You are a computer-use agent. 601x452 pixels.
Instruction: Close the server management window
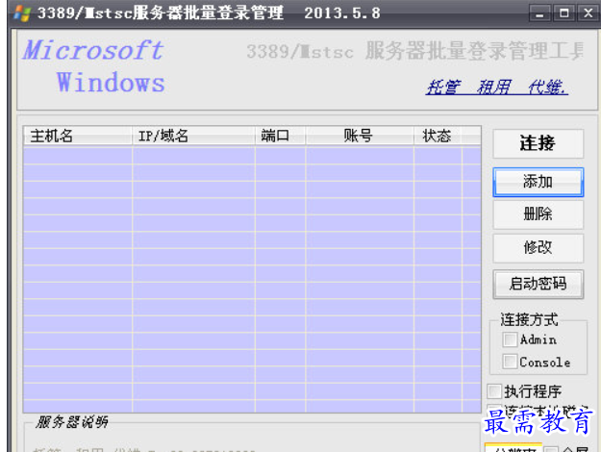tap(588, 13)
